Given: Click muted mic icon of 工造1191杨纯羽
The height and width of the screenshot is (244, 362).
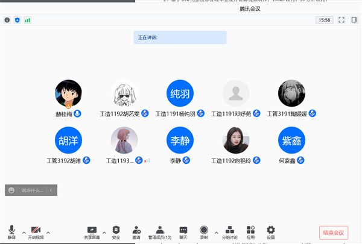Looking at the screenshot, I should (x=201, y=113).
